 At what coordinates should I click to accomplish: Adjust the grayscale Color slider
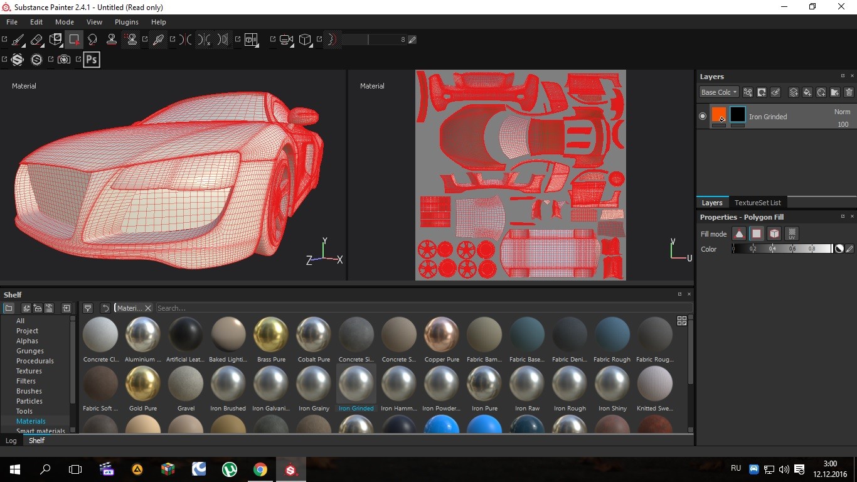[x=782, y=249]
